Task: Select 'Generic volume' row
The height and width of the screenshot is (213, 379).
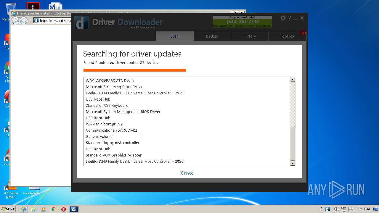Action: click(187, 136)
